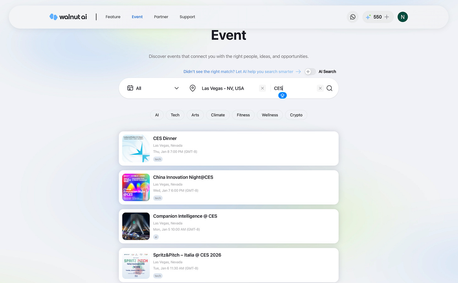Open the Partner menu item
The image size is (458, 283).
tap(161, 17)
